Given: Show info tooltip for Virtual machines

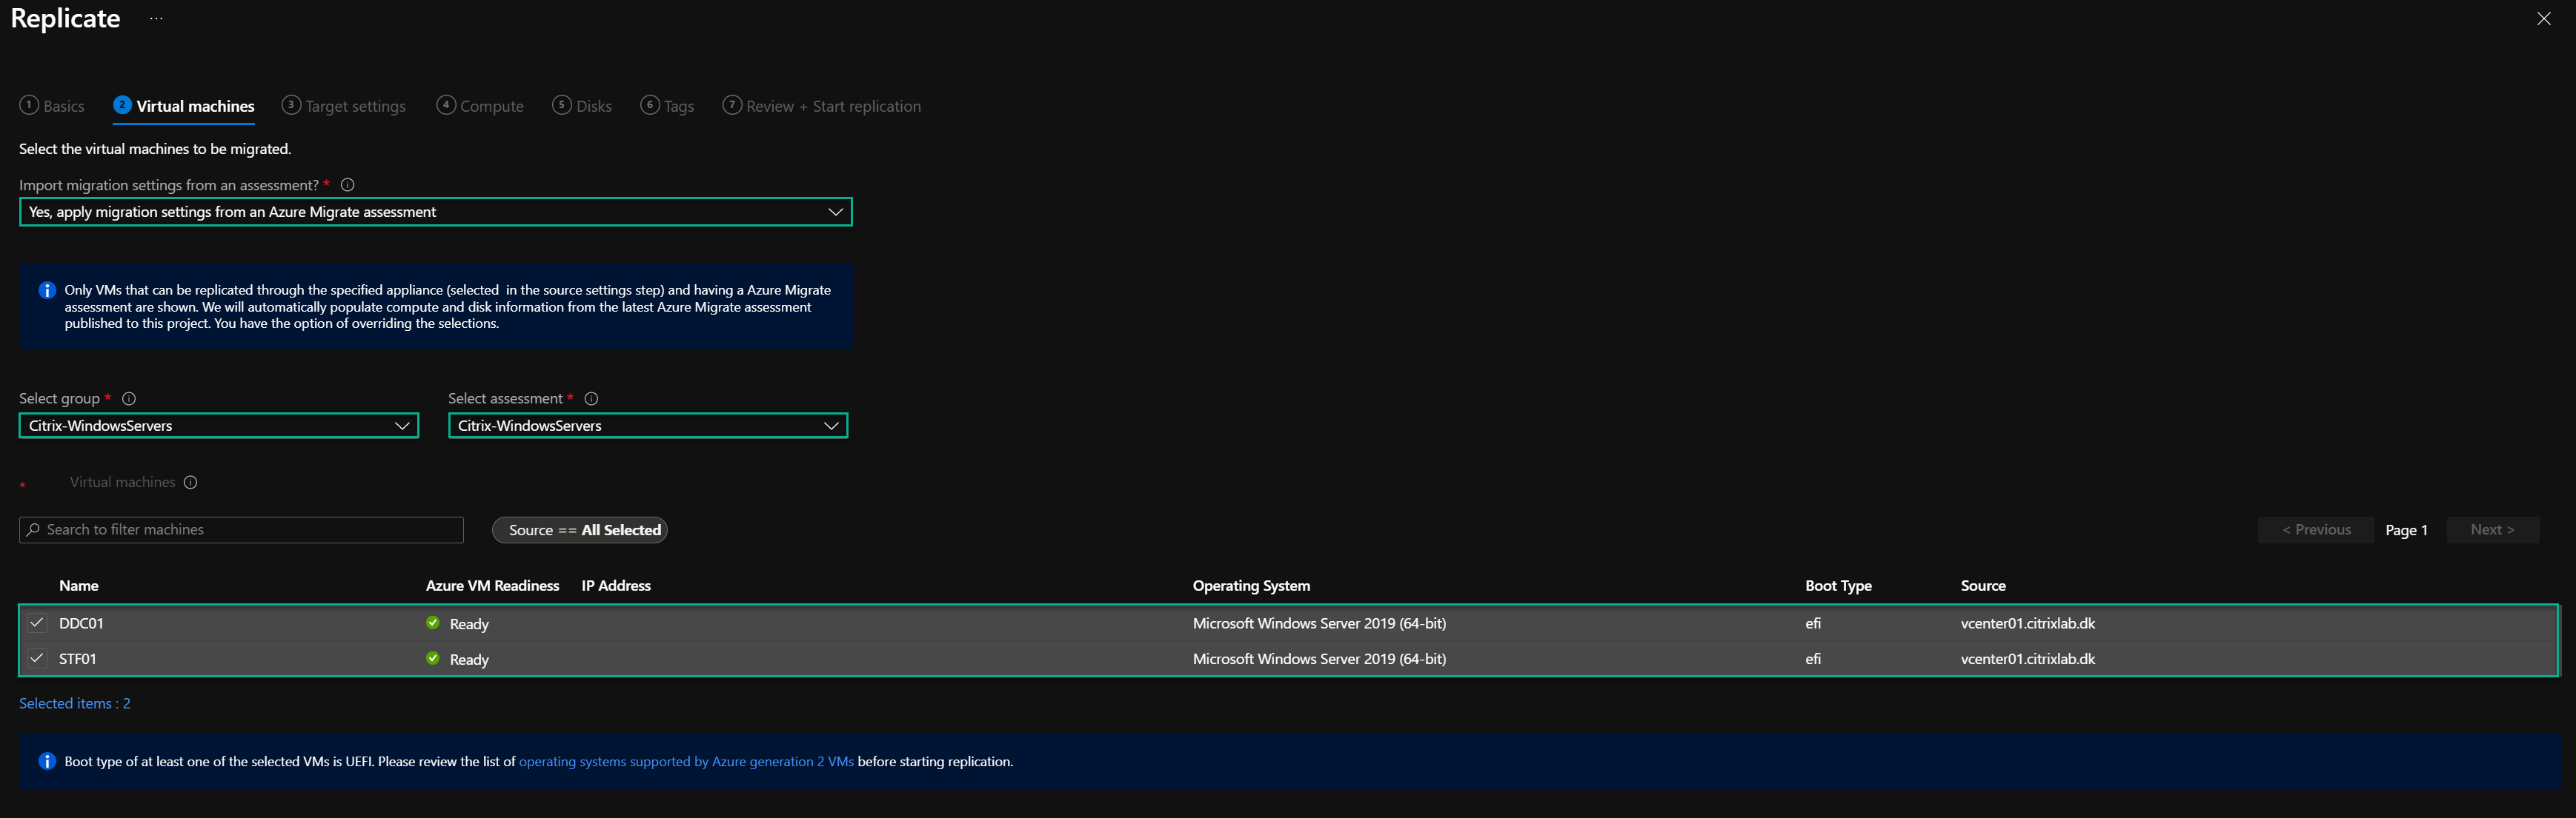Looking at the screenshot, I should tap(191, 483).
